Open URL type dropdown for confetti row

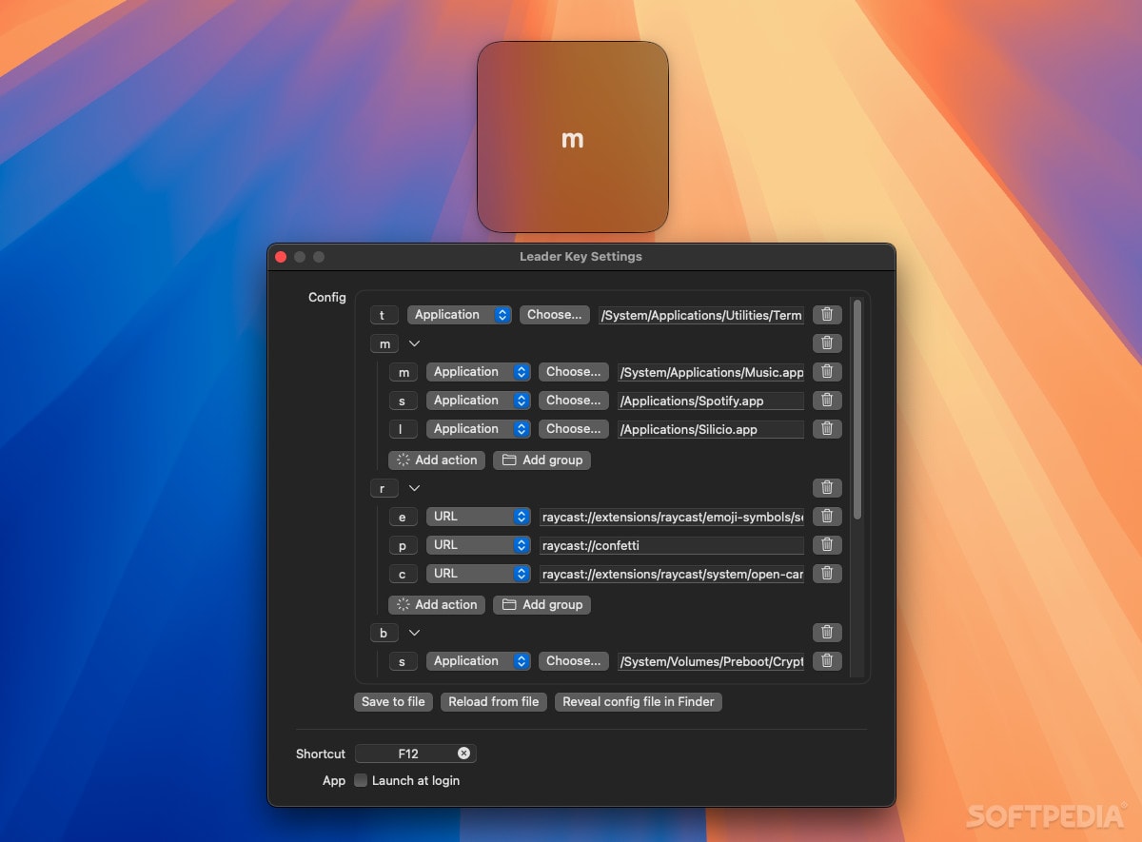(x=478, y=545)
